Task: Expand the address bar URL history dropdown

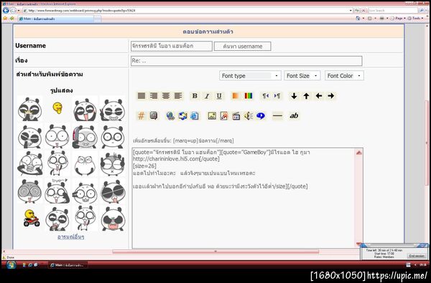Action: 351,11
